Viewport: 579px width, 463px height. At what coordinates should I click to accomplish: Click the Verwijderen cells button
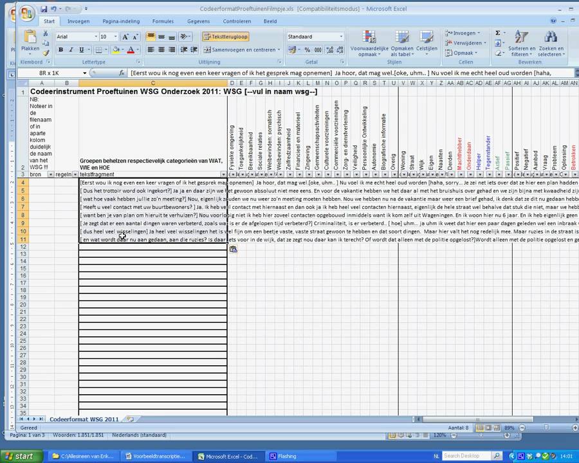click(x=465, y=43)
